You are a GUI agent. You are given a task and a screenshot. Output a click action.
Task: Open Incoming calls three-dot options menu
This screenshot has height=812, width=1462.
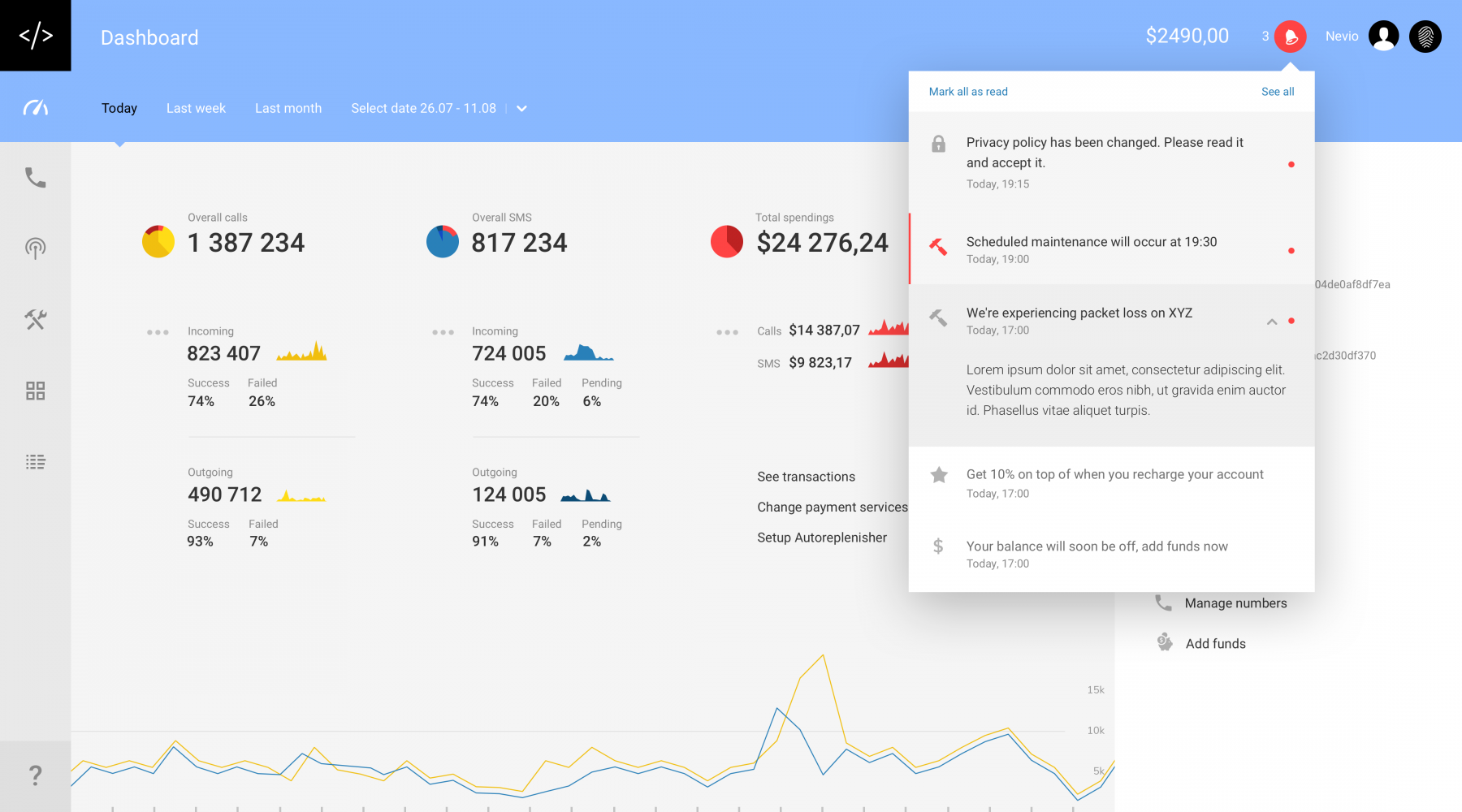tap(158, 332)
